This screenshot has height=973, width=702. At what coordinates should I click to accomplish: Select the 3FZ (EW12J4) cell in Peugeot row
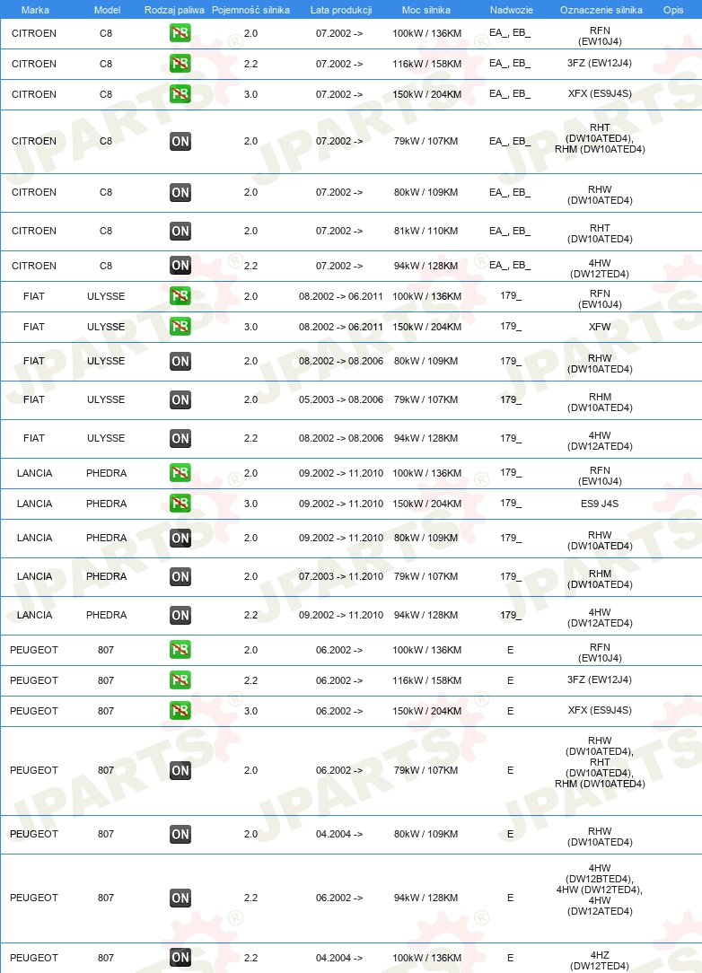tap(600, 680)
